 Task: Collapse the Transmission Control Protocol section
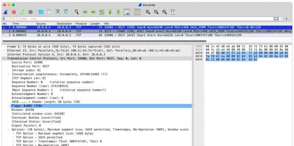(4, 58)
